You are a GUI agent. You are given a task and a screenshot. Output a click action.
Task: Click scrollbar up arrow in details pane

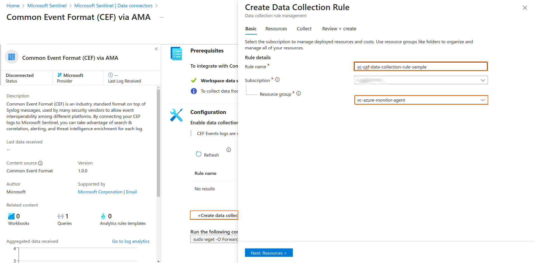158,88
